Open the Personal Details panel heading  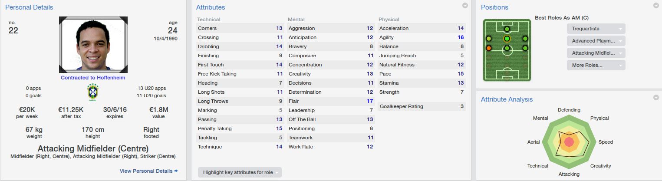pyautogui.click(x=29, y=7)
